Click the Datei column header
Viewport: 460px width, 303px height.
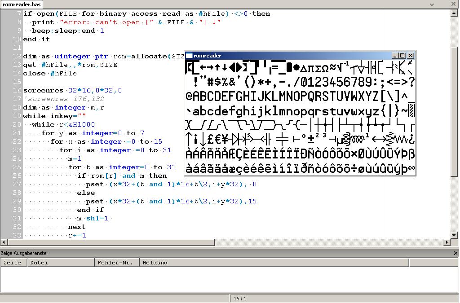[60, 263]
